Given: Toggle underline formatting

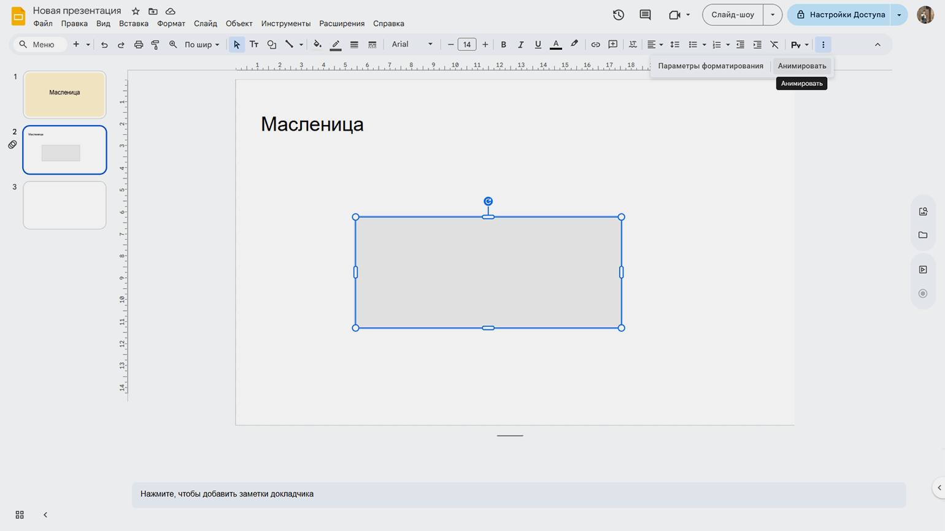Looking at the screenshot, I should [538, 45].
